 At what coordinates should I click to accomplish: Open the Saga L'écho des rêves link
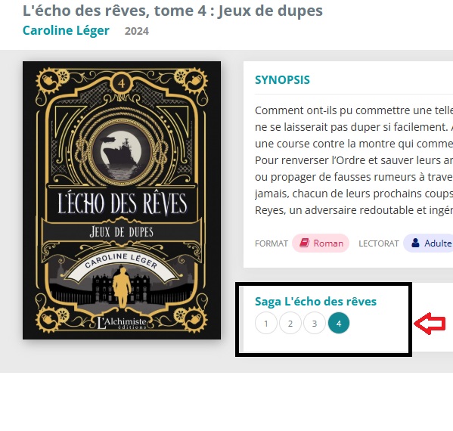315,301
